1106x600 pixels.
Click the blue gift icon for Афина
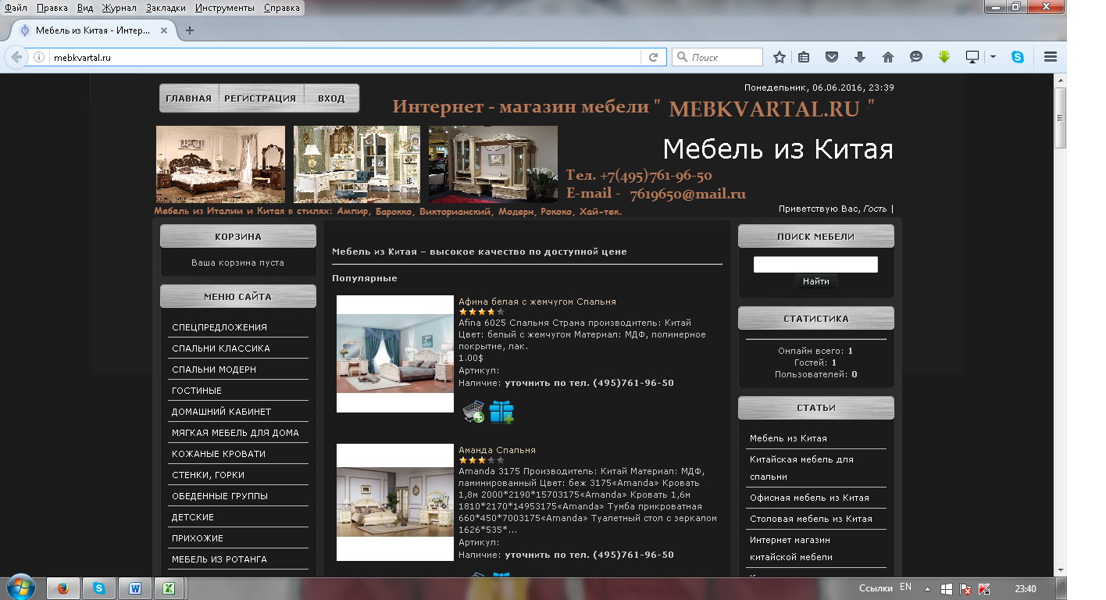click(x=501, y=412)
